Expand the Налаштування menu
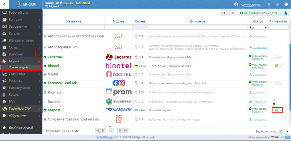291x141 pixels. click(21, 88)
